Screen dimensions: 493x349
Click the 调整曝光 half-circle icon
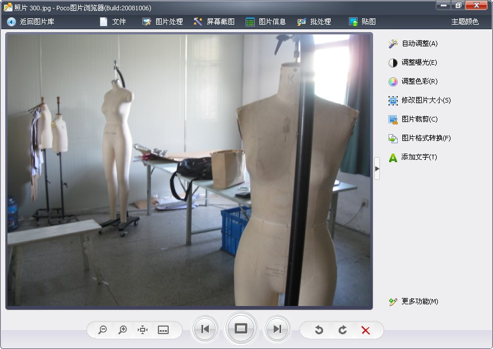[393, 63]
